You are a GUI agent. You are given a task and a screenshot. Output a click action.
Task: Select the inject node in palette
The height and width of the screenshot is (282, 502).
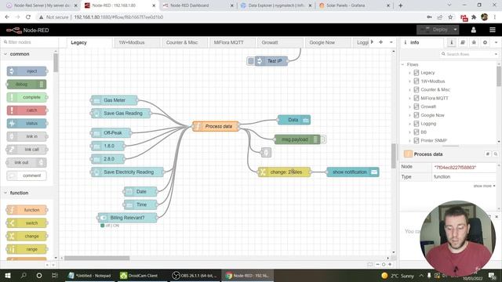(x=27, y=71)
